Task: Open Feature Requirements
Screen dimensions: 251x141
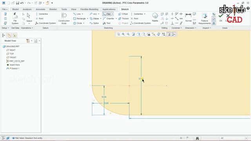Action: pyautogui.click(x=204, y=18)
